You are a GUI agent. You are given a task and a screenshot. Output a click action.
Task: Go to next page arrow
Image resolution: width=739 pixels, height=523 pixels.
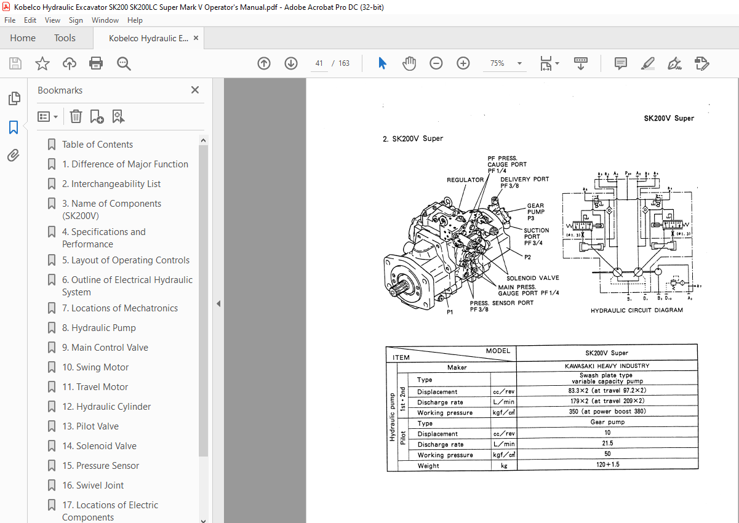coord(291,63)
